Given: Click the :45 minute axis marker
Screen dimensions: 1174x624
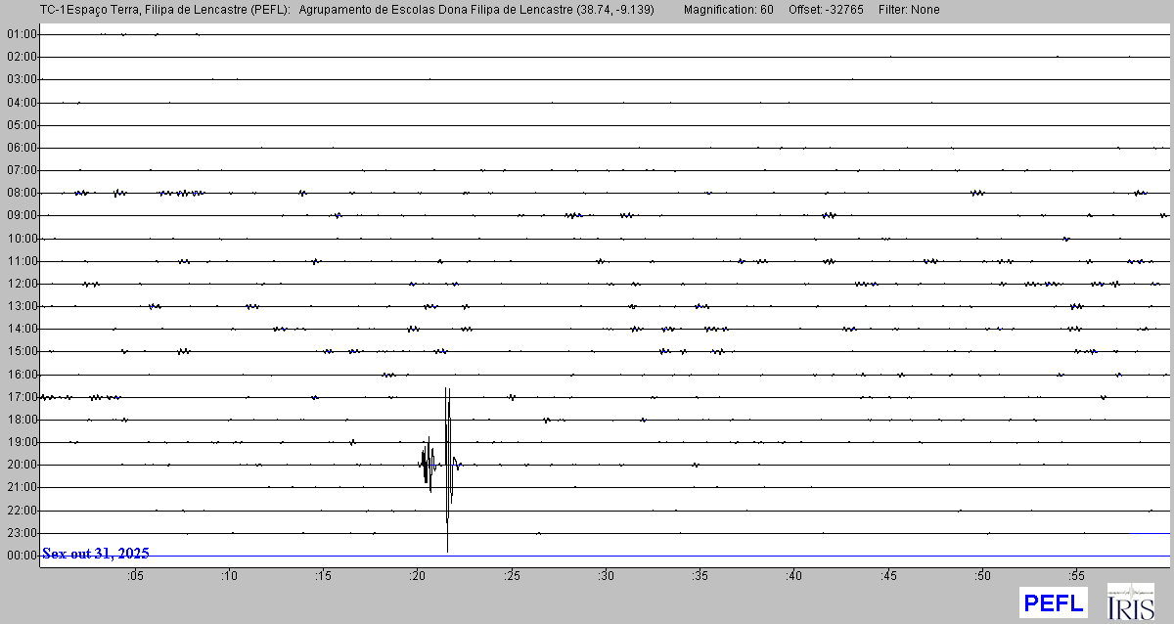Looking at the screenshot, I should point(889,576).
